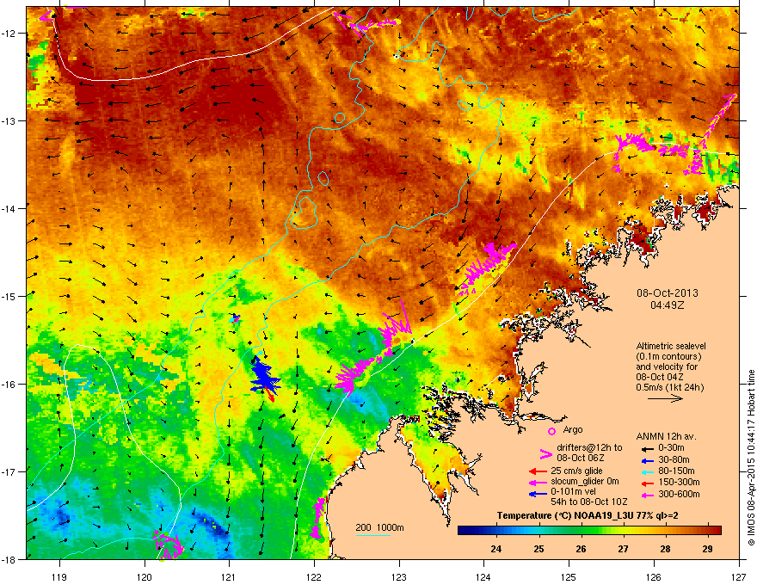Click the longitude axis label 123
The image size is (757, 585).
pyautogui.click(x=399, y=576)
